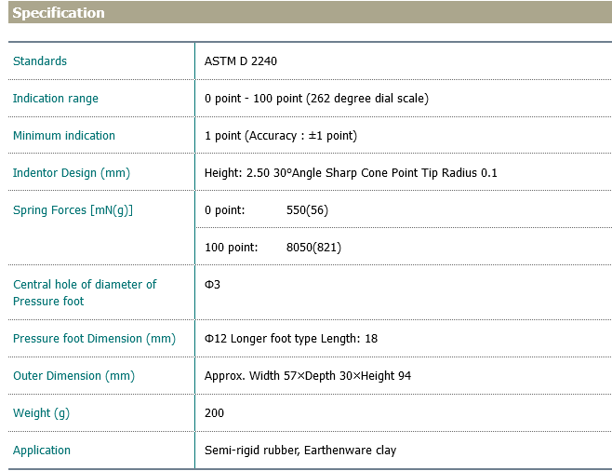
Task: Click the Indication range label
Action: tap(56, 99)
